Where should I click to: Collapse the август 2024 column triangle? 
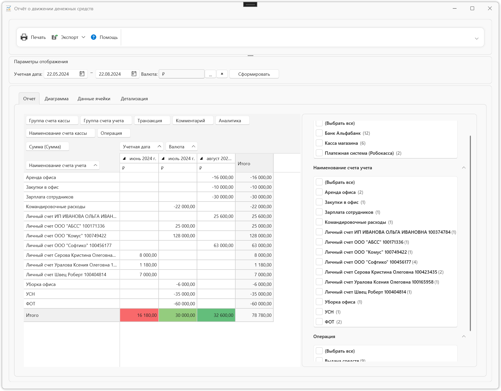[x=202, y=159]
